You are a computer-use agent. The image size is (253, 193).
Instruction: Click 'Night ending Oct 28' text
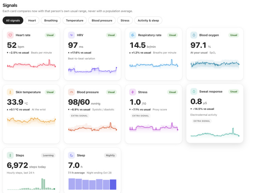[99, 173]
